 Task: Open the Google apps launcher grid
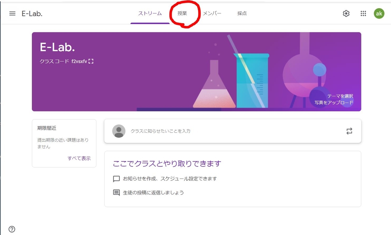pyautogui.click(x=363, y=13)
